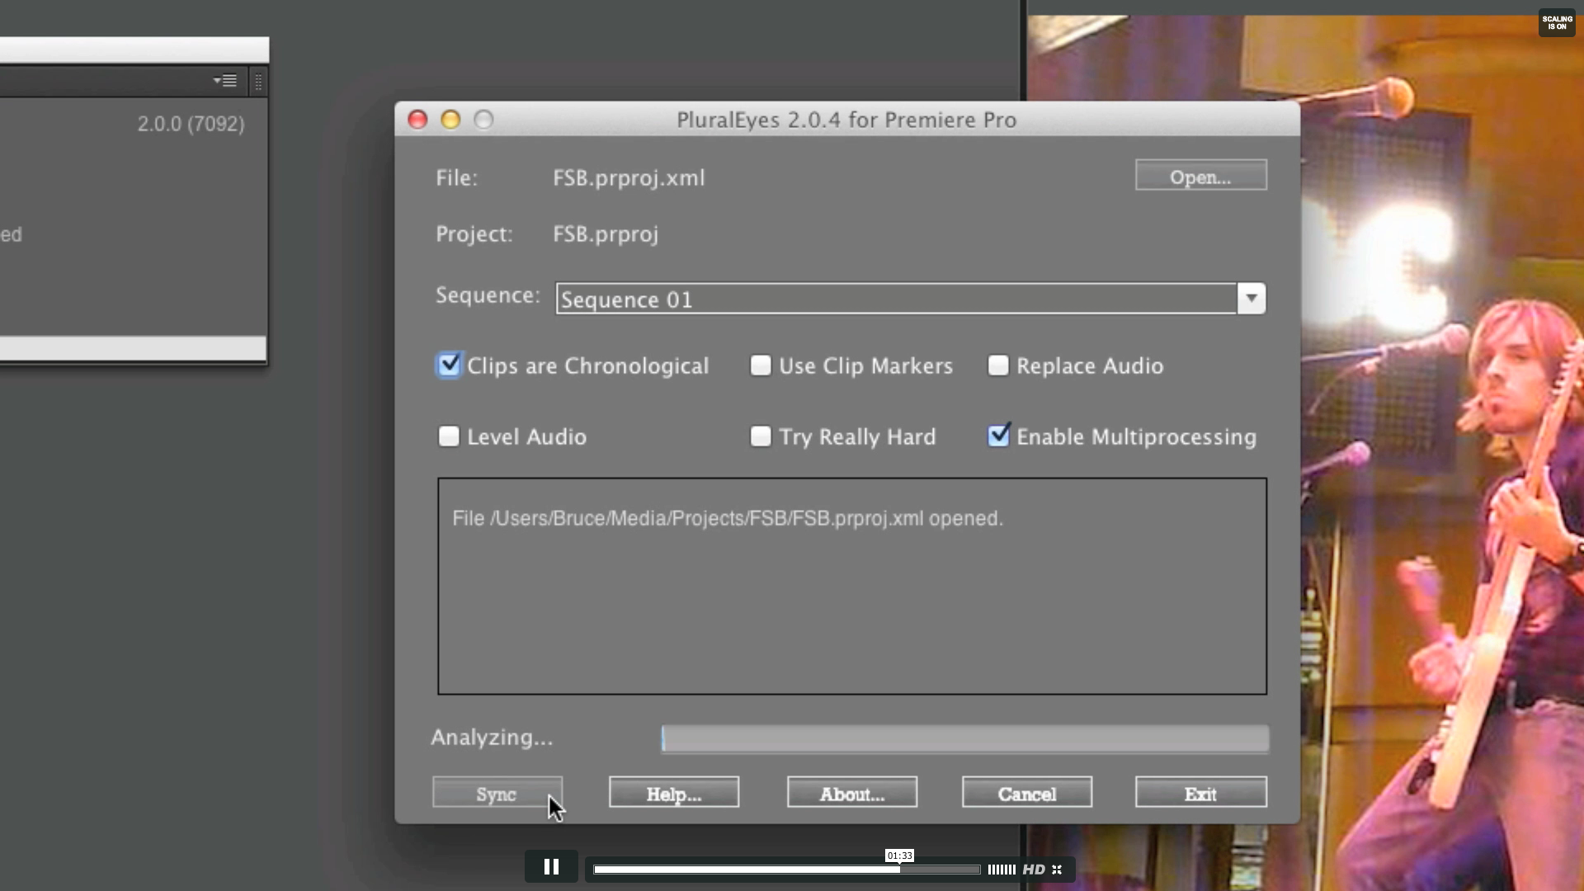This screenshot has height=891, width=1584.
Task: Adjust the video player volume bars
Action: pyautogui.click(x=1002, y=870)
